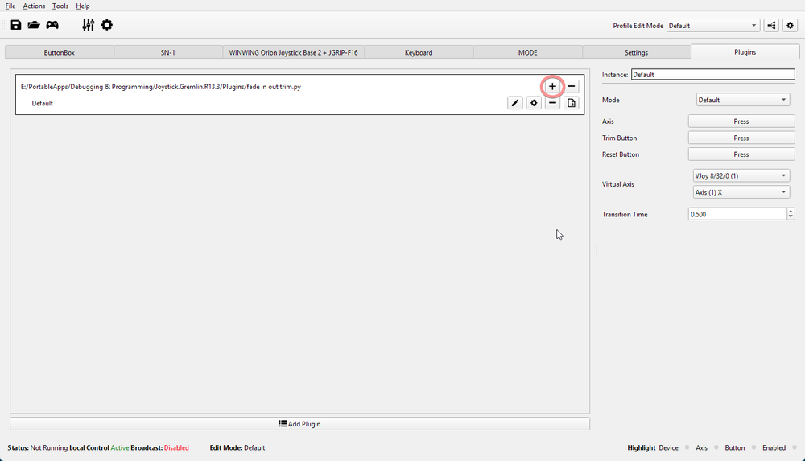This screenshot has height=461, width=805.
Task: Click Press button for Axis
Action: coord(741,121)
